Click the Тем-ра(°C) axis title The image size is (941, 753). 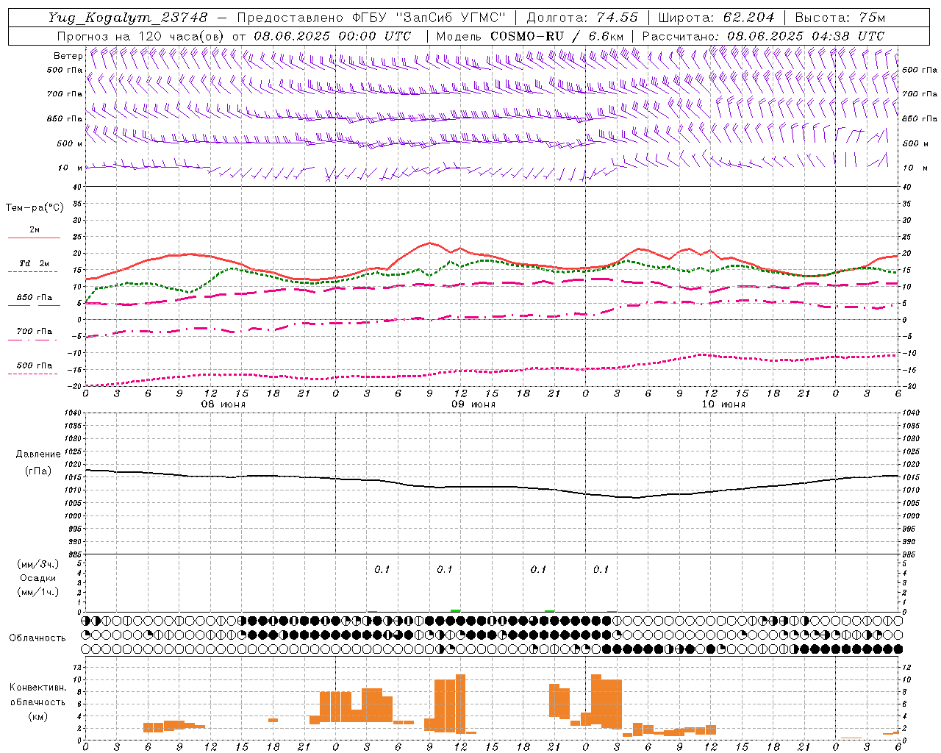35,208
